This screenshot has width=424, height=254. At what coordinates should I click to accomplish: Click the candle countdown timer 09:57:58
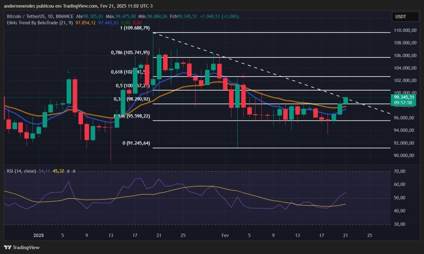[403, 103]
